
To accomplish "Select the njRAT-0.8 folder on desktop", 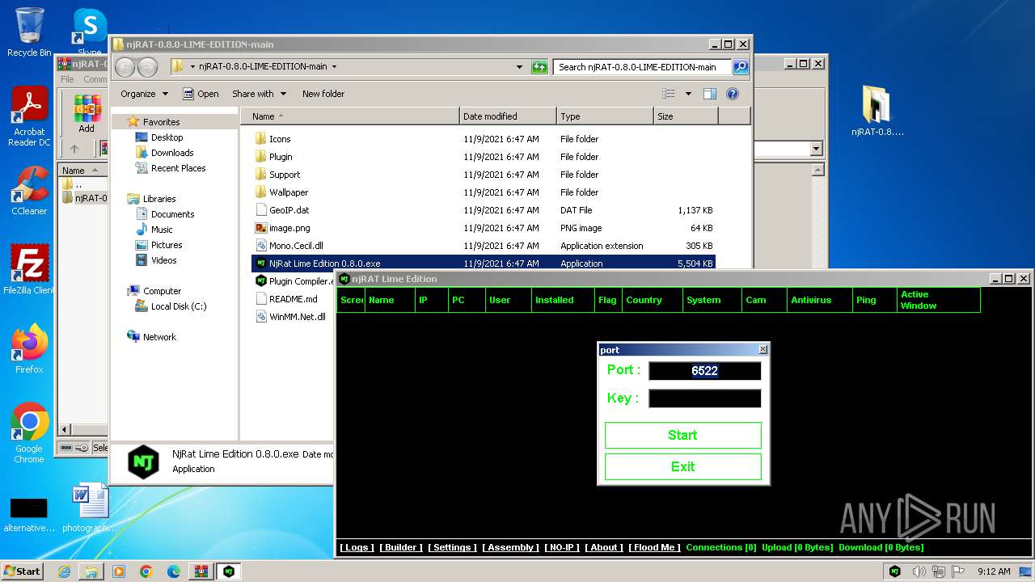I will click(877, 111).
